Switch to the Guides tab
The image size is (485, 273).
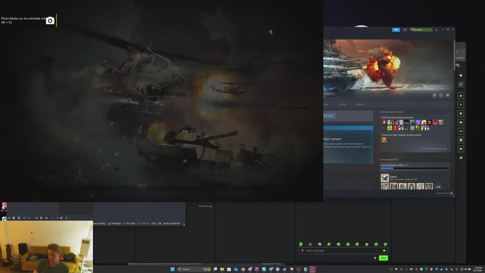(x=342, y=104)
